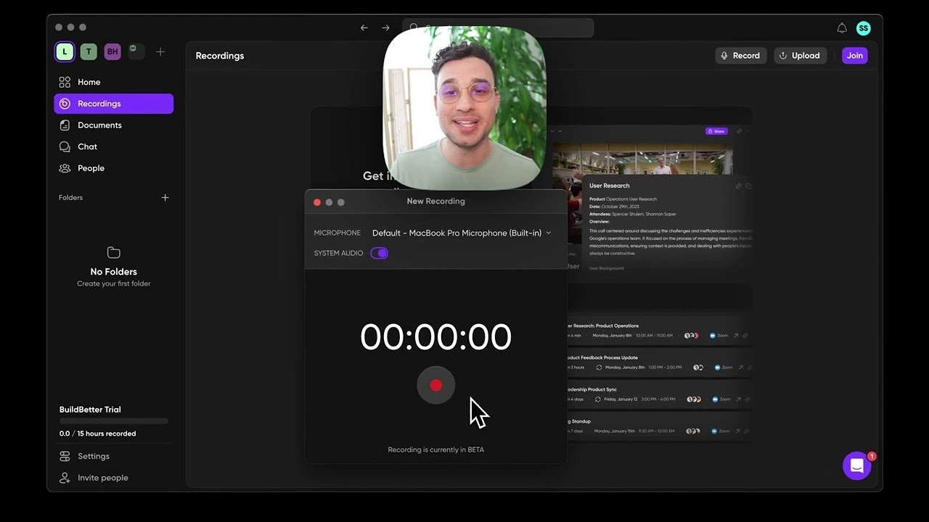Screen dimensions: 929x522
Task: Click Zoom icon on Leadership Product Sync row
Action: (x=715, y=399)
